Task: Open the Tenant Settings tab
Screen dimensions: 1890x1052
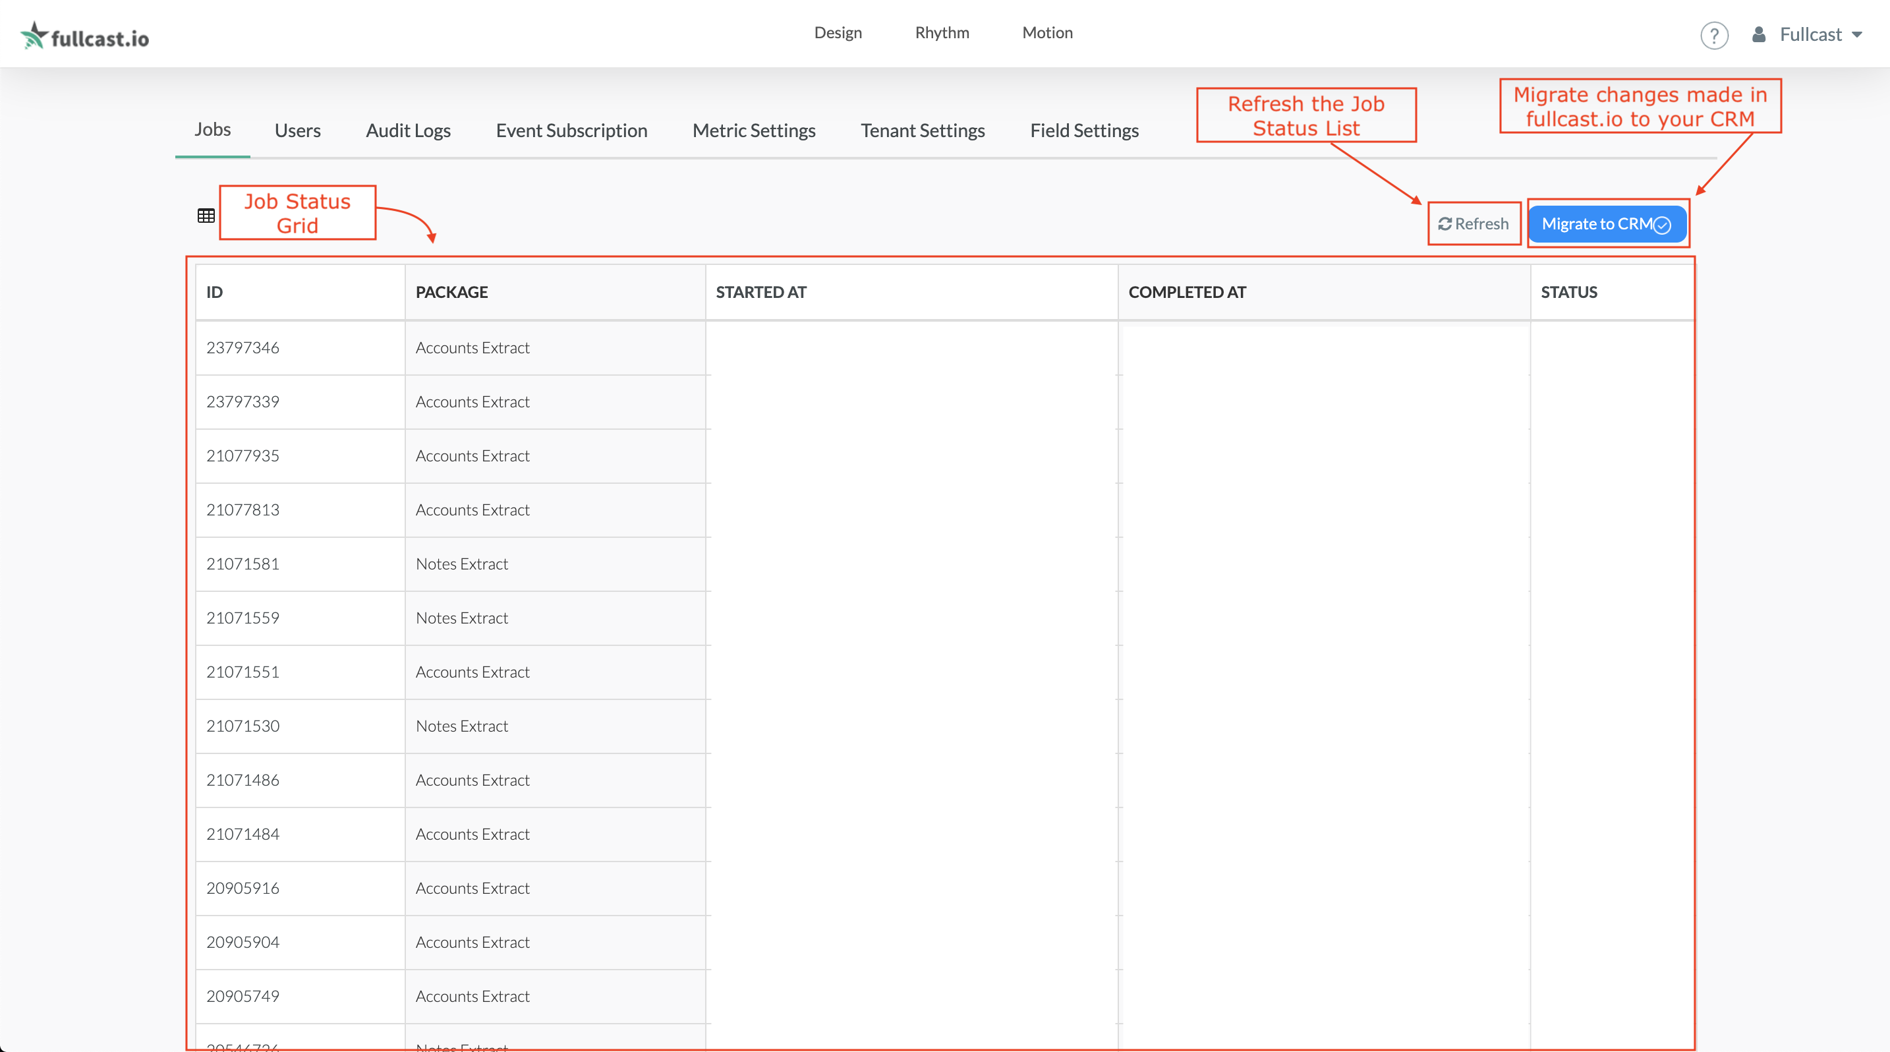Action: tap(922, 131)
